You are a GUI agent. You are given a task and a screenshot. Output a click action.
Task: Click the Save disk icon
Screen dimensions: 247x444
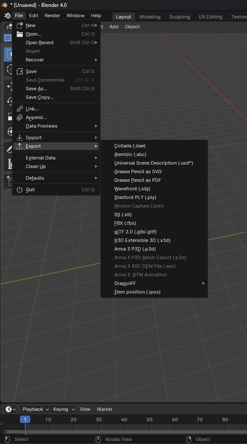pyautogui.click(x=19, y=71)
